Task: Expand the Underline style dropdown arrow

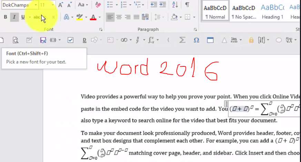Action: (x=30, y=17)
